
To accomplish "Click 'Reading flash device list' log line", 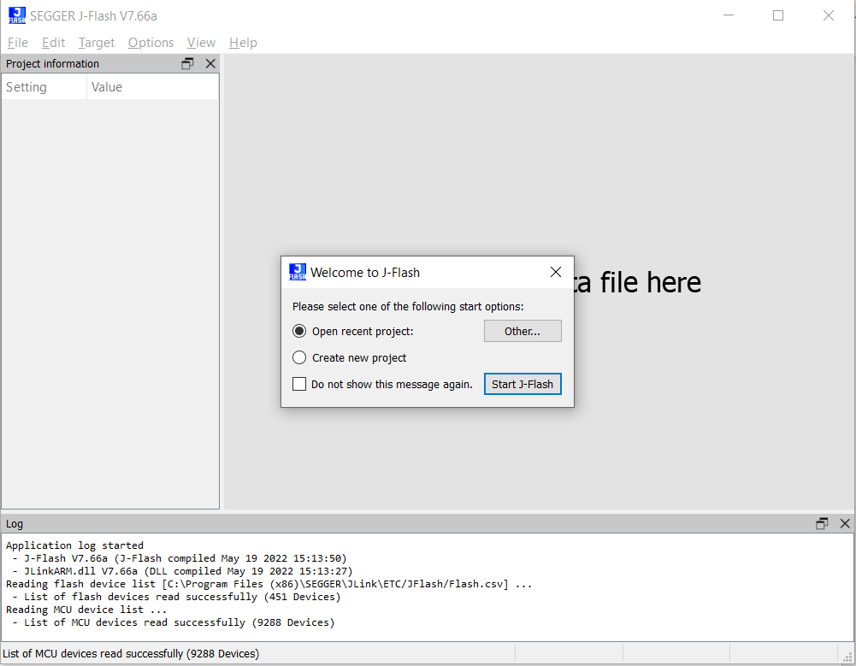I will (x=269, y=584).
